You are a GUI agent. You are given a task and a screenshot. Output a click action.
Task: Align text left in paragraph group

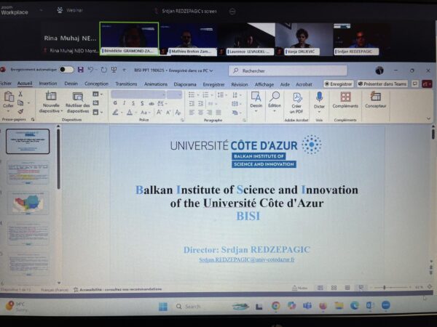point(192,113)
